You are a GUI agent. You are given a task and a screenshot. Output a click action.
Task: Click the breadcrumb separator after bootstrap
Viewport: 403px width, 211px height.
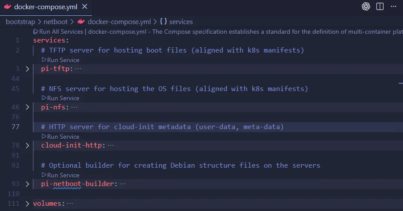coord(39,22)
